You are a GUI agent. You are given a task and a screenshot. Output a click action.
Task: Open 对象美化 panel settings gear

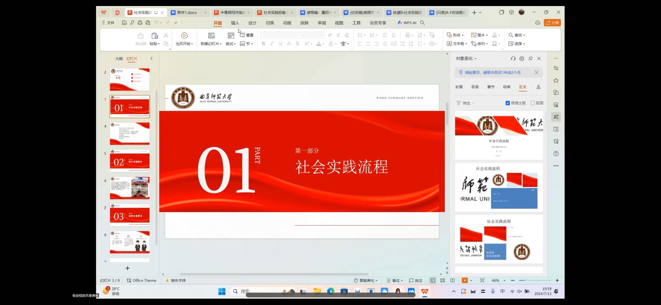point(522,58)
